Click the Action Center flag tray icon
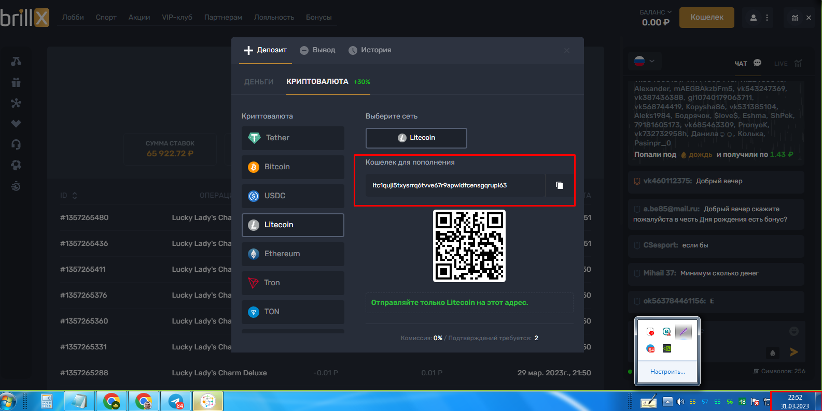The height and width of the screenshot is (411, 822). 755,402
